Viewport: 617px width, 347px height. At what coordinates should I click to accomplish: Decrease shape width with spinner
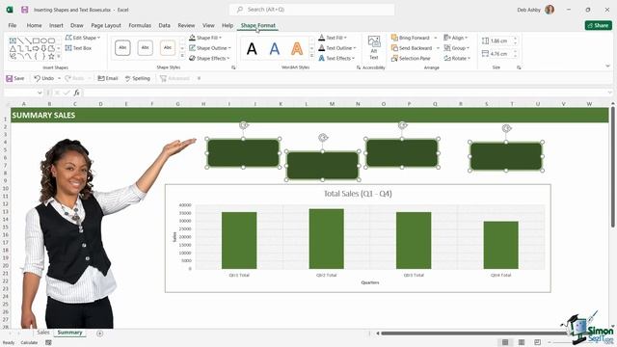tap(515, 56)
